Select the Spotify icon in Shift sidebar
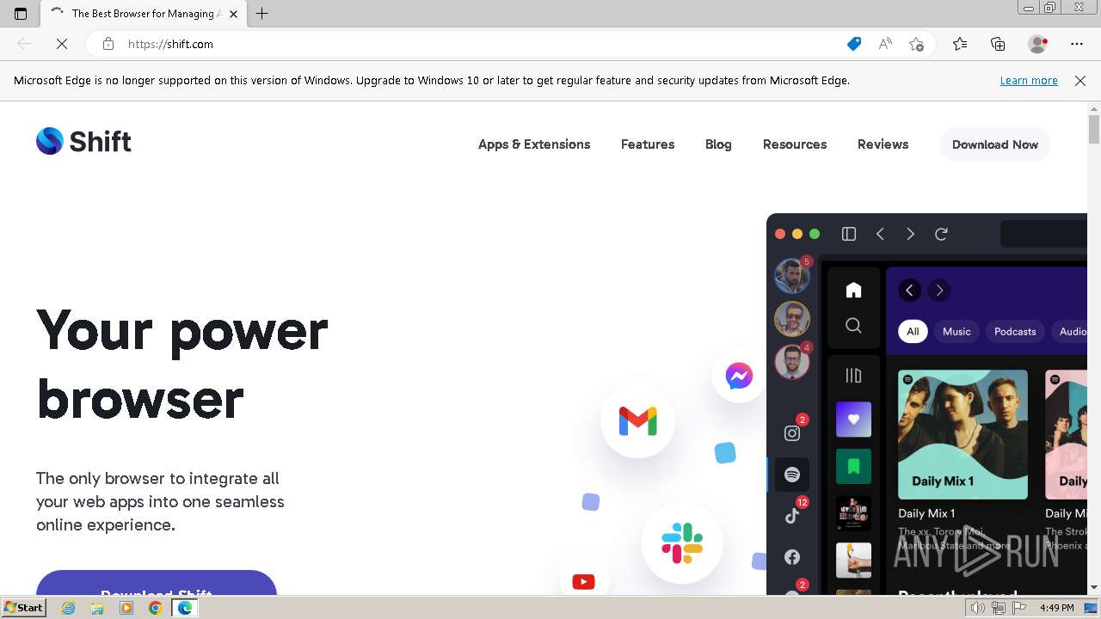The image size is (1101, 619). (792, 475)
